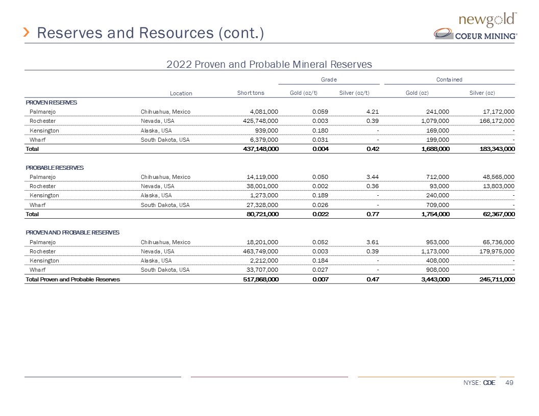This screenshot has width=539, height=416.
Task: Click the newgold logo
Action: click(488, 20)
